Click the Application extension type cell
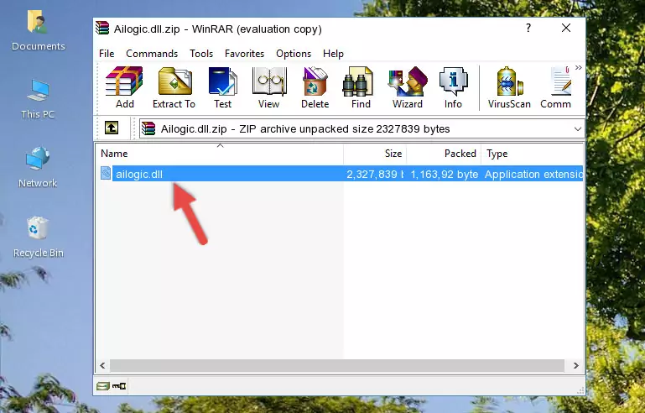The image size is (645, 413). pos(533,174)
